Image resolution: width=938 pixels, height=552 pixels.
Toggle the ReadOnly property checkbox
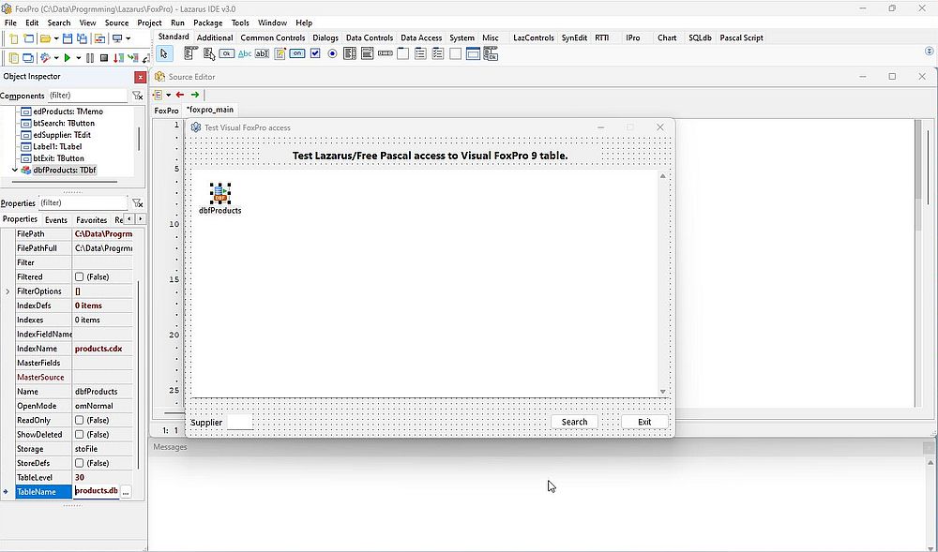tap(79, 420)
